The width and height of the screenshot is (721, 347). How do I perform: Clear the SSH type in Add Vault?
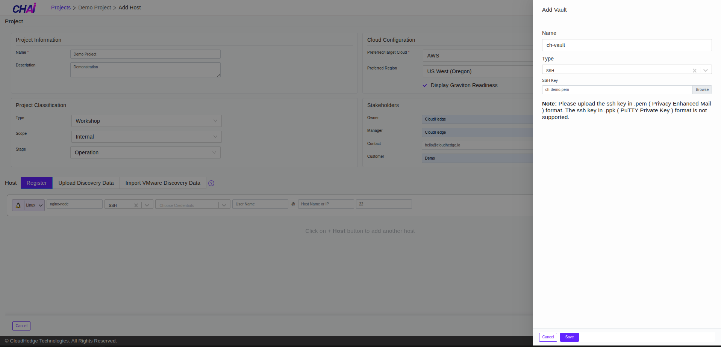(695, 70)
